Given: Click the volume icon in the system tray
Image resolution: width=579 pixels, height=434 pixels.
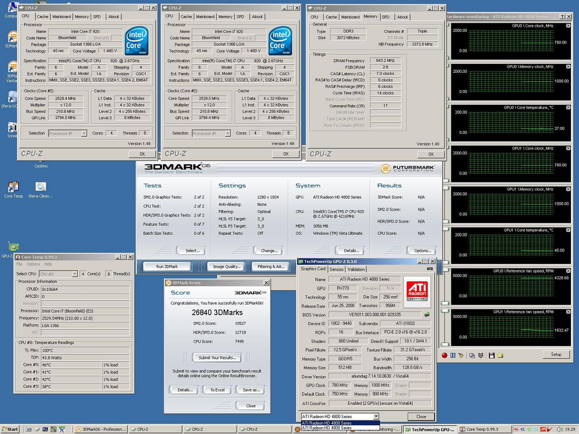Looking at the screenshot, I should pos(560,429).
